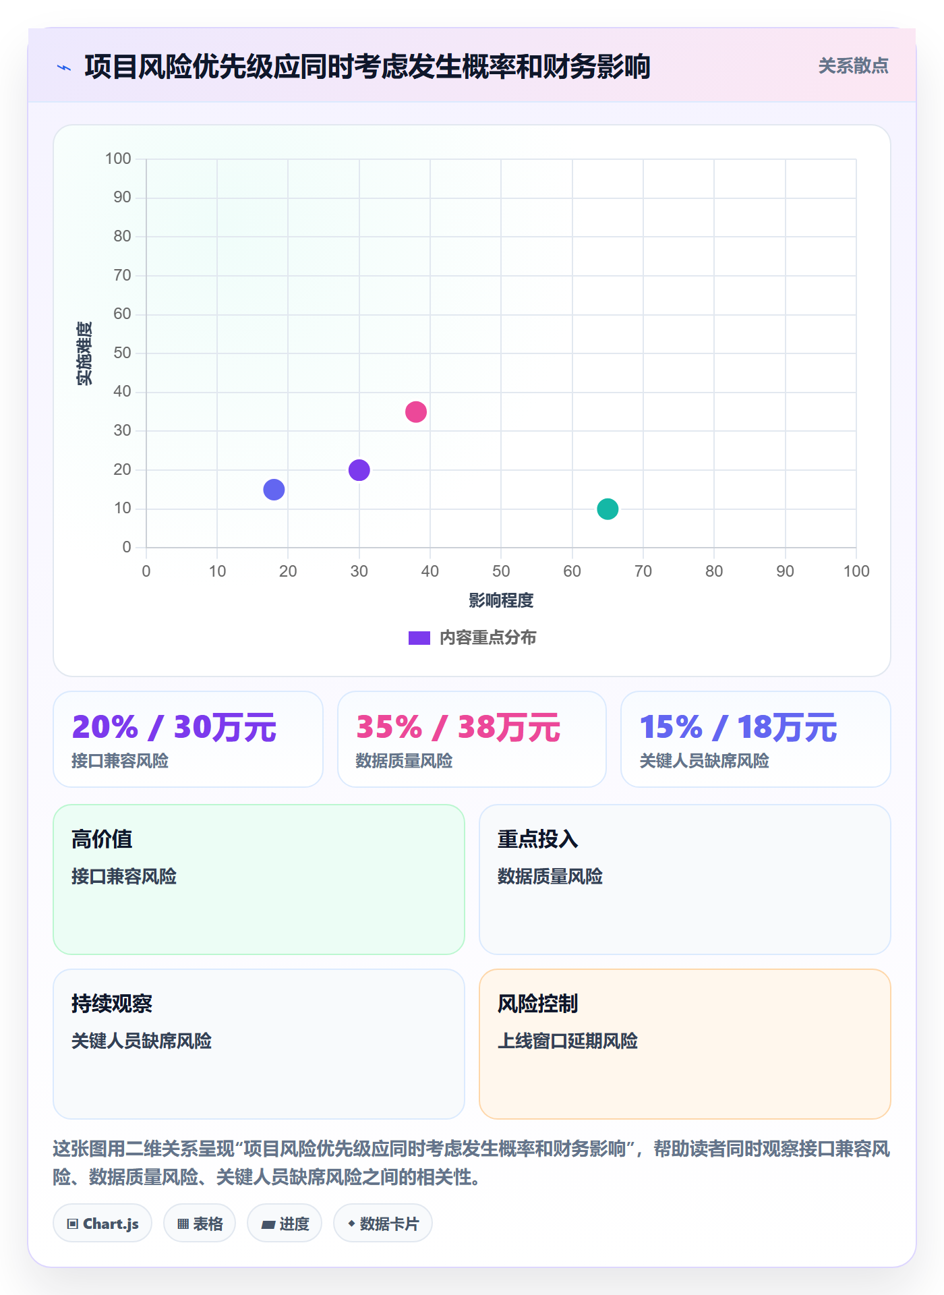This screenshot has width=944, height=1295.
Task: Click the 内容重点分布 legend label
Action: 488,638
